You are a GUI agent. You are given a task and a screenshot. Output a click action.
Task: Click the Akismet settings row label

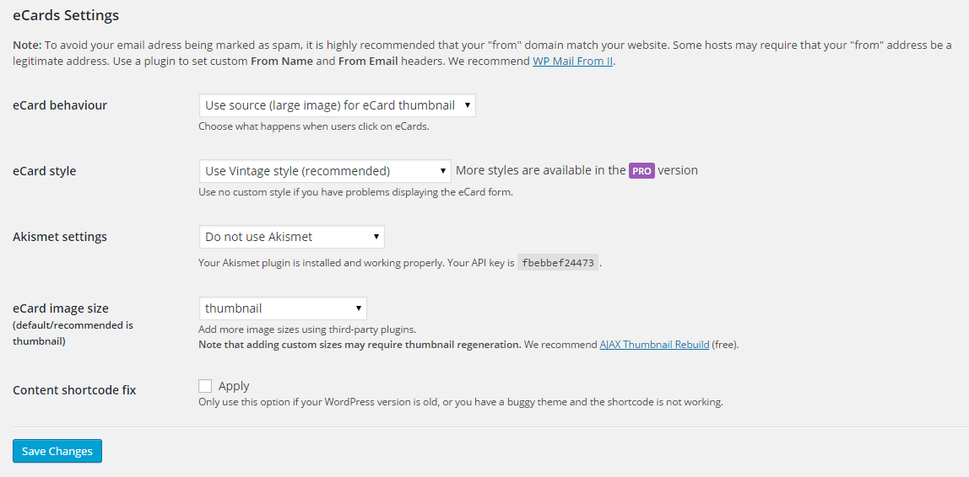pos(60,237)
